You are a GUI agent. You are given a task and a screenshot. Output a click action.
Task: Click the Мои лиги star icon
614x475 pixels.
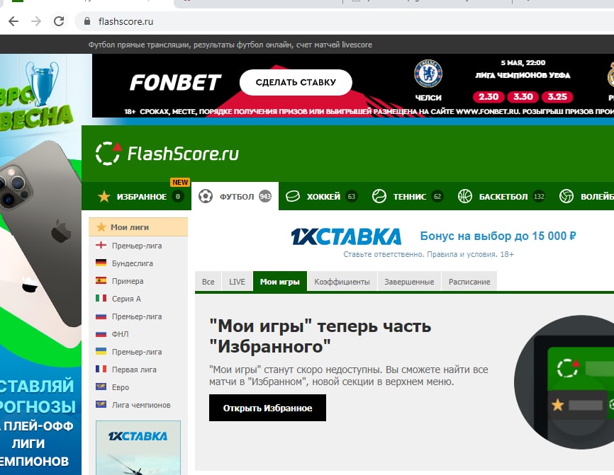point(101,227)
